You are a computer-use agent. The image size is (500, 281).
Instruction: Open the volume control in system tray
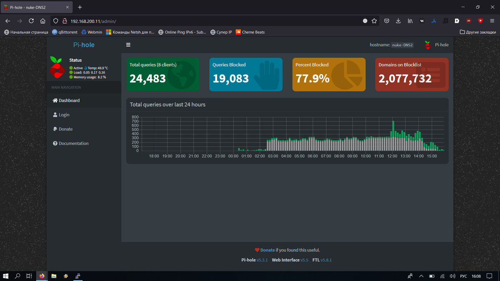(452, 276)
